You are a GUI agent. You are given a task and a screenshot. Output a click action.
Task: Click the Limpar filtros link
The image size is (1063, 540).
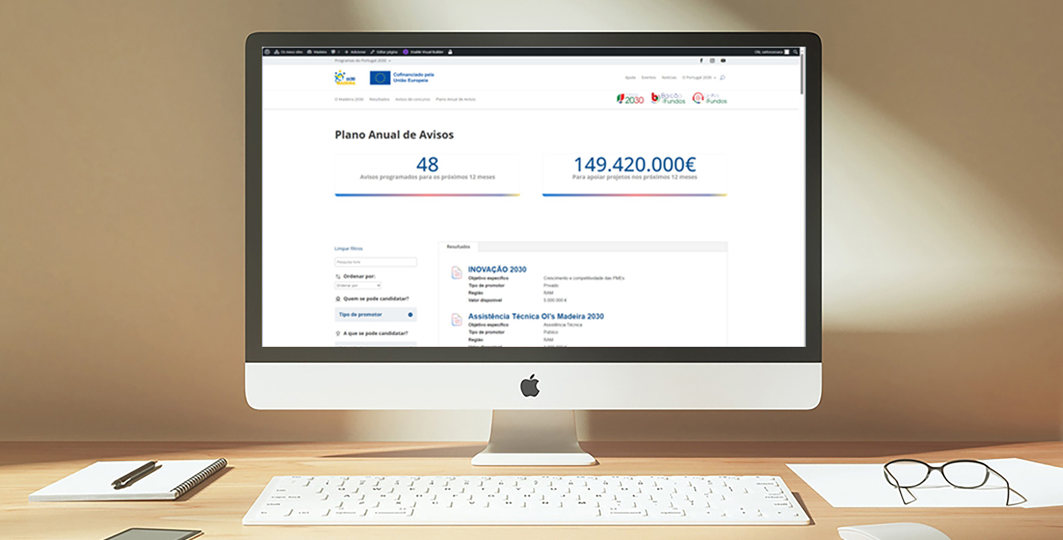click(348, 248)
